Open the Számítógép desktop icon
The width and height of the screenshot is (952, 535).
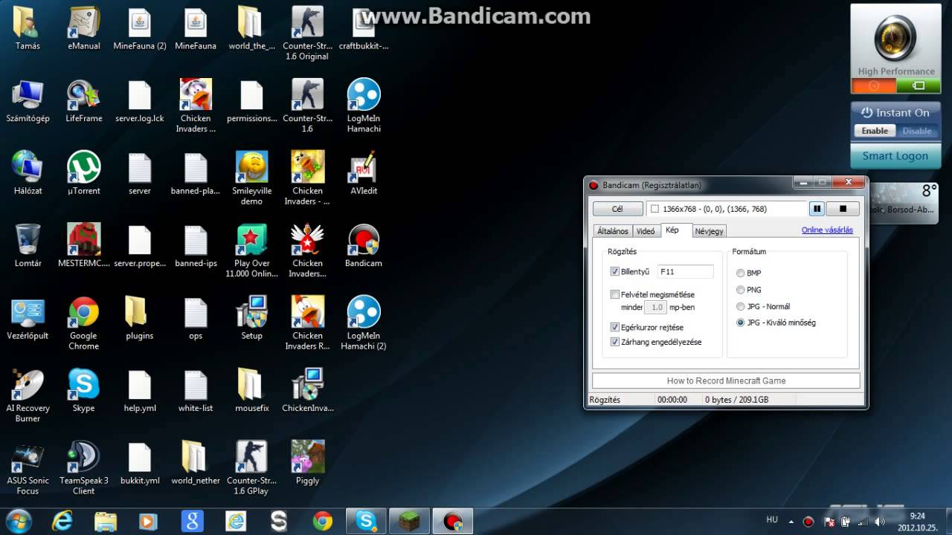pos(28,101)
